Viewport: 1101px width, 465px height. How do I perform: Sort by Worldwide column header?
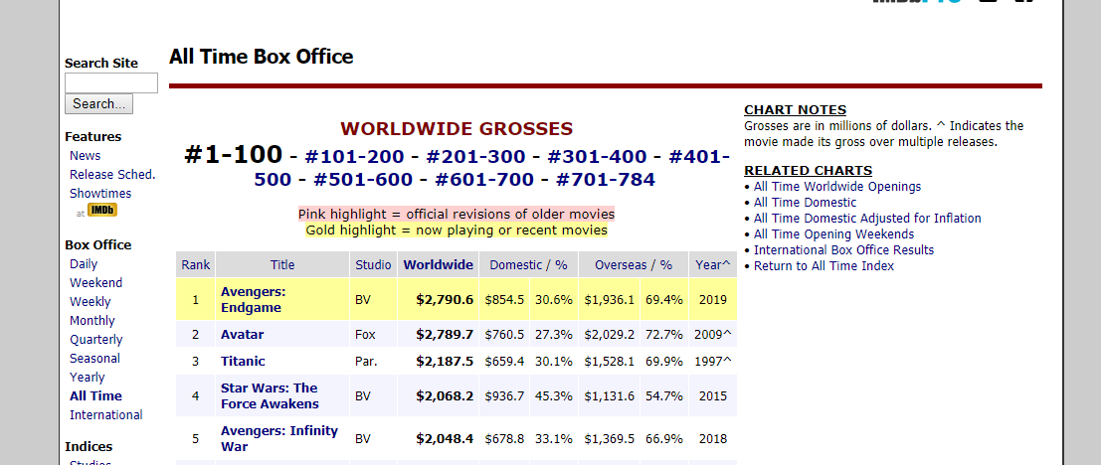click(x=439, y=265)
